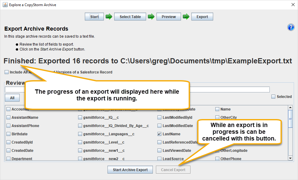The height and width of the screenshot is (180, 298).
Task: Go to the Select Table stage
Action: (130, 17)
